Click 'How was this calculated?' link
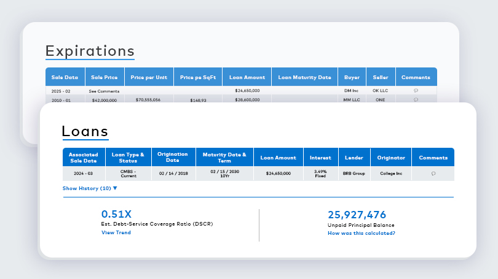 (362, 233)
